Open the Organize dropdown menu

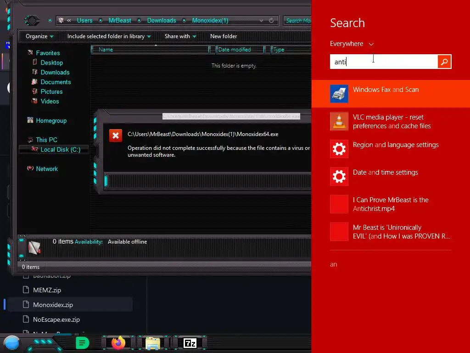pyautogui.click(x=39, y=36)
